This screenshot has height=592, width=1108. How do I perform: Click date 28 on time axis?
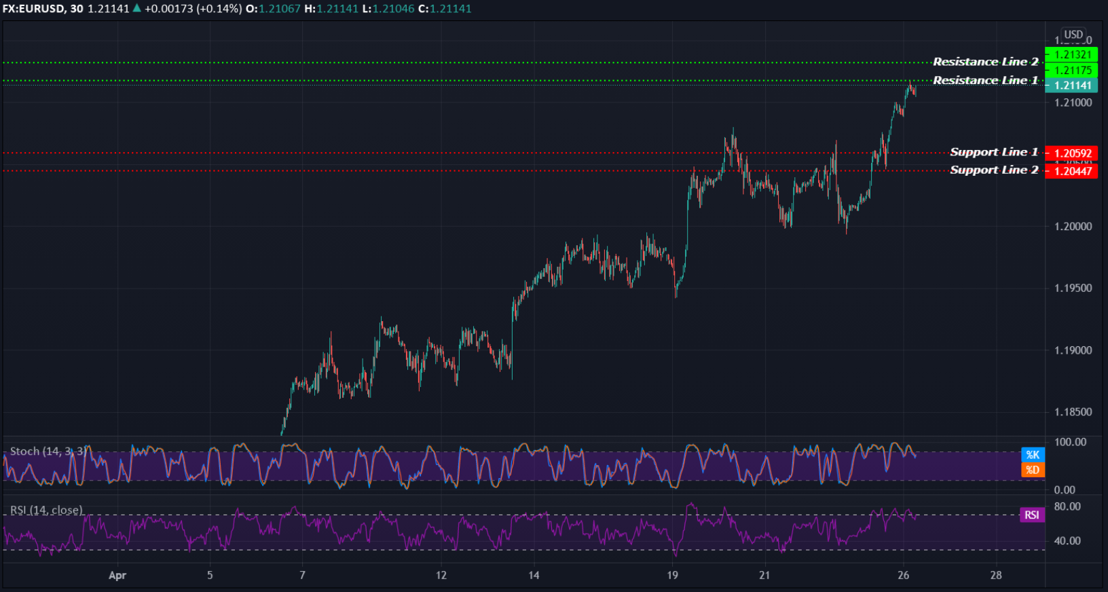(x=996, y=575)
